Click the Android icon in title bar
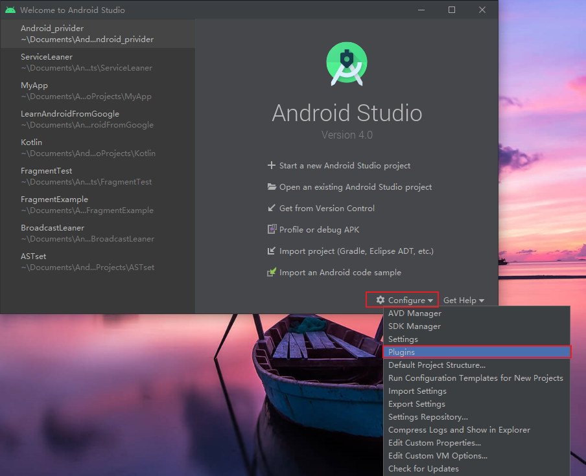This screenshot has width=586, height=476. point(10,10)
